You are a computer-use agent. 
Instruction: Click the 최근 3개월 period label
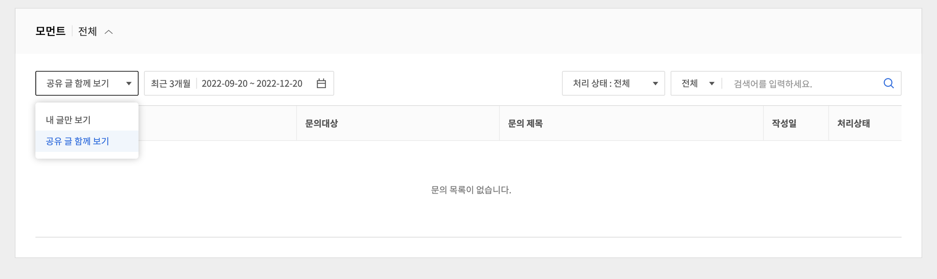pos(171,83)
